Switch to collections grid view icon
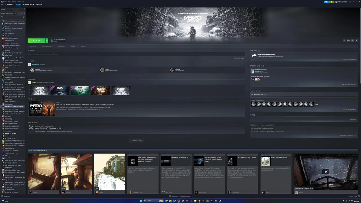This screenshot has height=203, width=361. point(23,9)
